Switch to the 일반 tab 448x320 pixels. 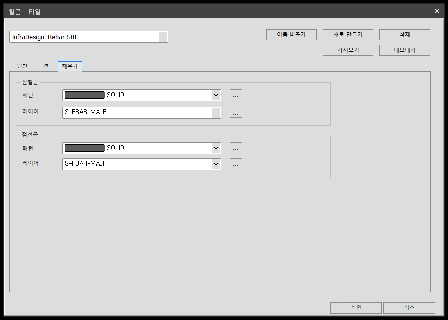point(22,66)
